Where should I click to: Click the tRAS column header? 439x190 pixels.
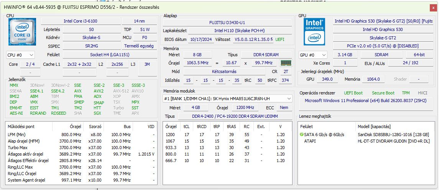click(232, 127)
